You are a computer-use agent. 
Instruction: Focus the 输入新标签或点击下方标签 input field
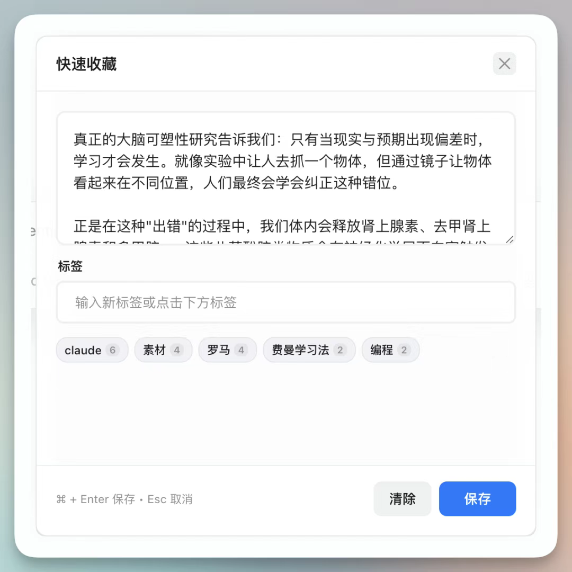[286, 302]
